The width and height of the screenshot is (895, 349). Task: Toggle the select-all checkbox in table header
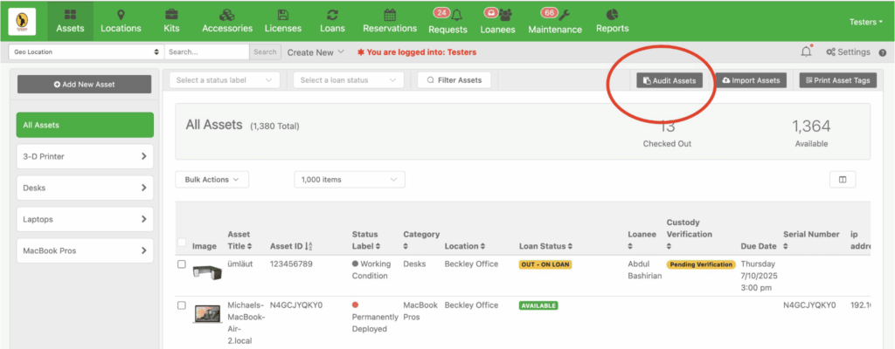point(182,243)
